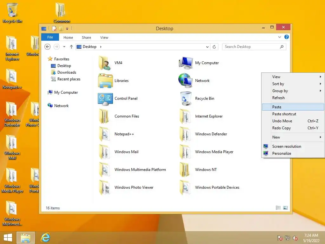Select the Windows Portable Devices folder
325x244 pixels.
(x=186, y=187)
